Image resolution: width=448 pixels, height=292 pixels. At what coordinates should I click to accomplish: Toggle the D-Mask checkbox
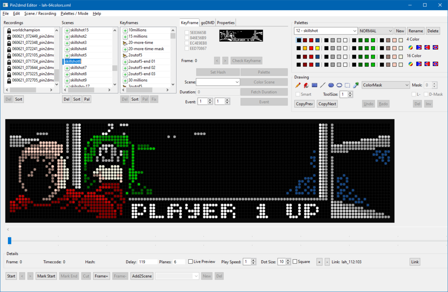pyautogui.click(x=426, y=94)
